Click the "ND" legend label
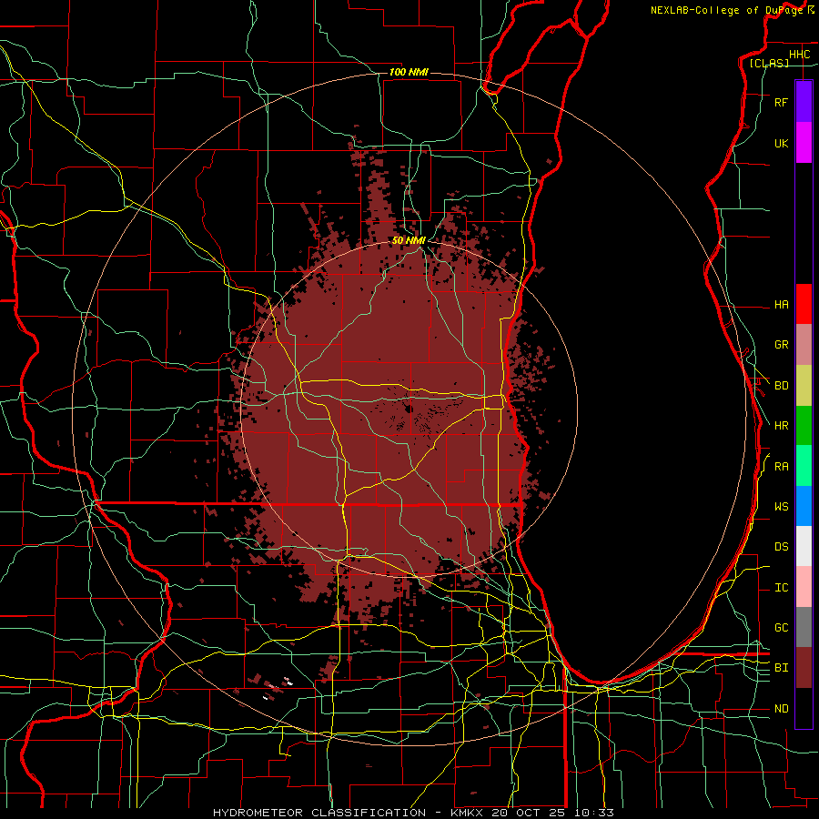 pos(782,709)
